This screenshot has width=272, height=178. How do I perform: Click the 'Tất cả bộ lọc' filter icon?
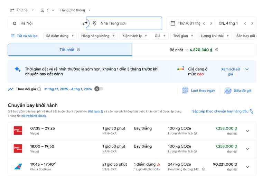[x=13, y=36]
